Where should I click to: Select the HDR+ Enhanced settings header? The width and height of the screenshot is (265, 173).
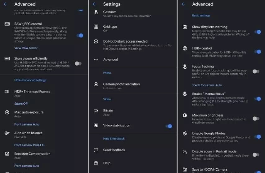(x=30, y=80)
